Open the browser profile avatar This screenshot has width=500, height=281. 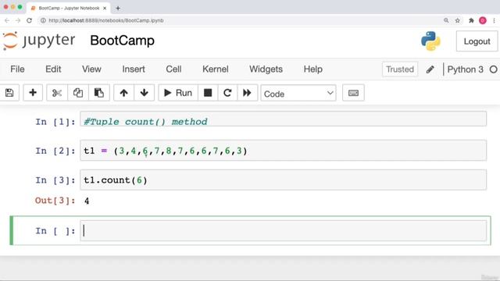pyautogui.click(x=483, y=20)
